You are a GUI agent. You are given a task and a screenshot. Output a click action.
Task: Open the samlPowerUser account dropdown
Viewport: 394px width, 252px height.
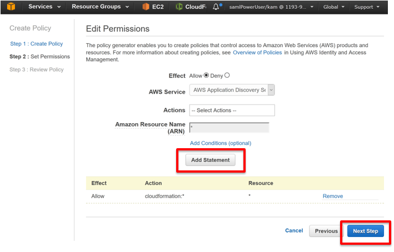tap(271, 7)
